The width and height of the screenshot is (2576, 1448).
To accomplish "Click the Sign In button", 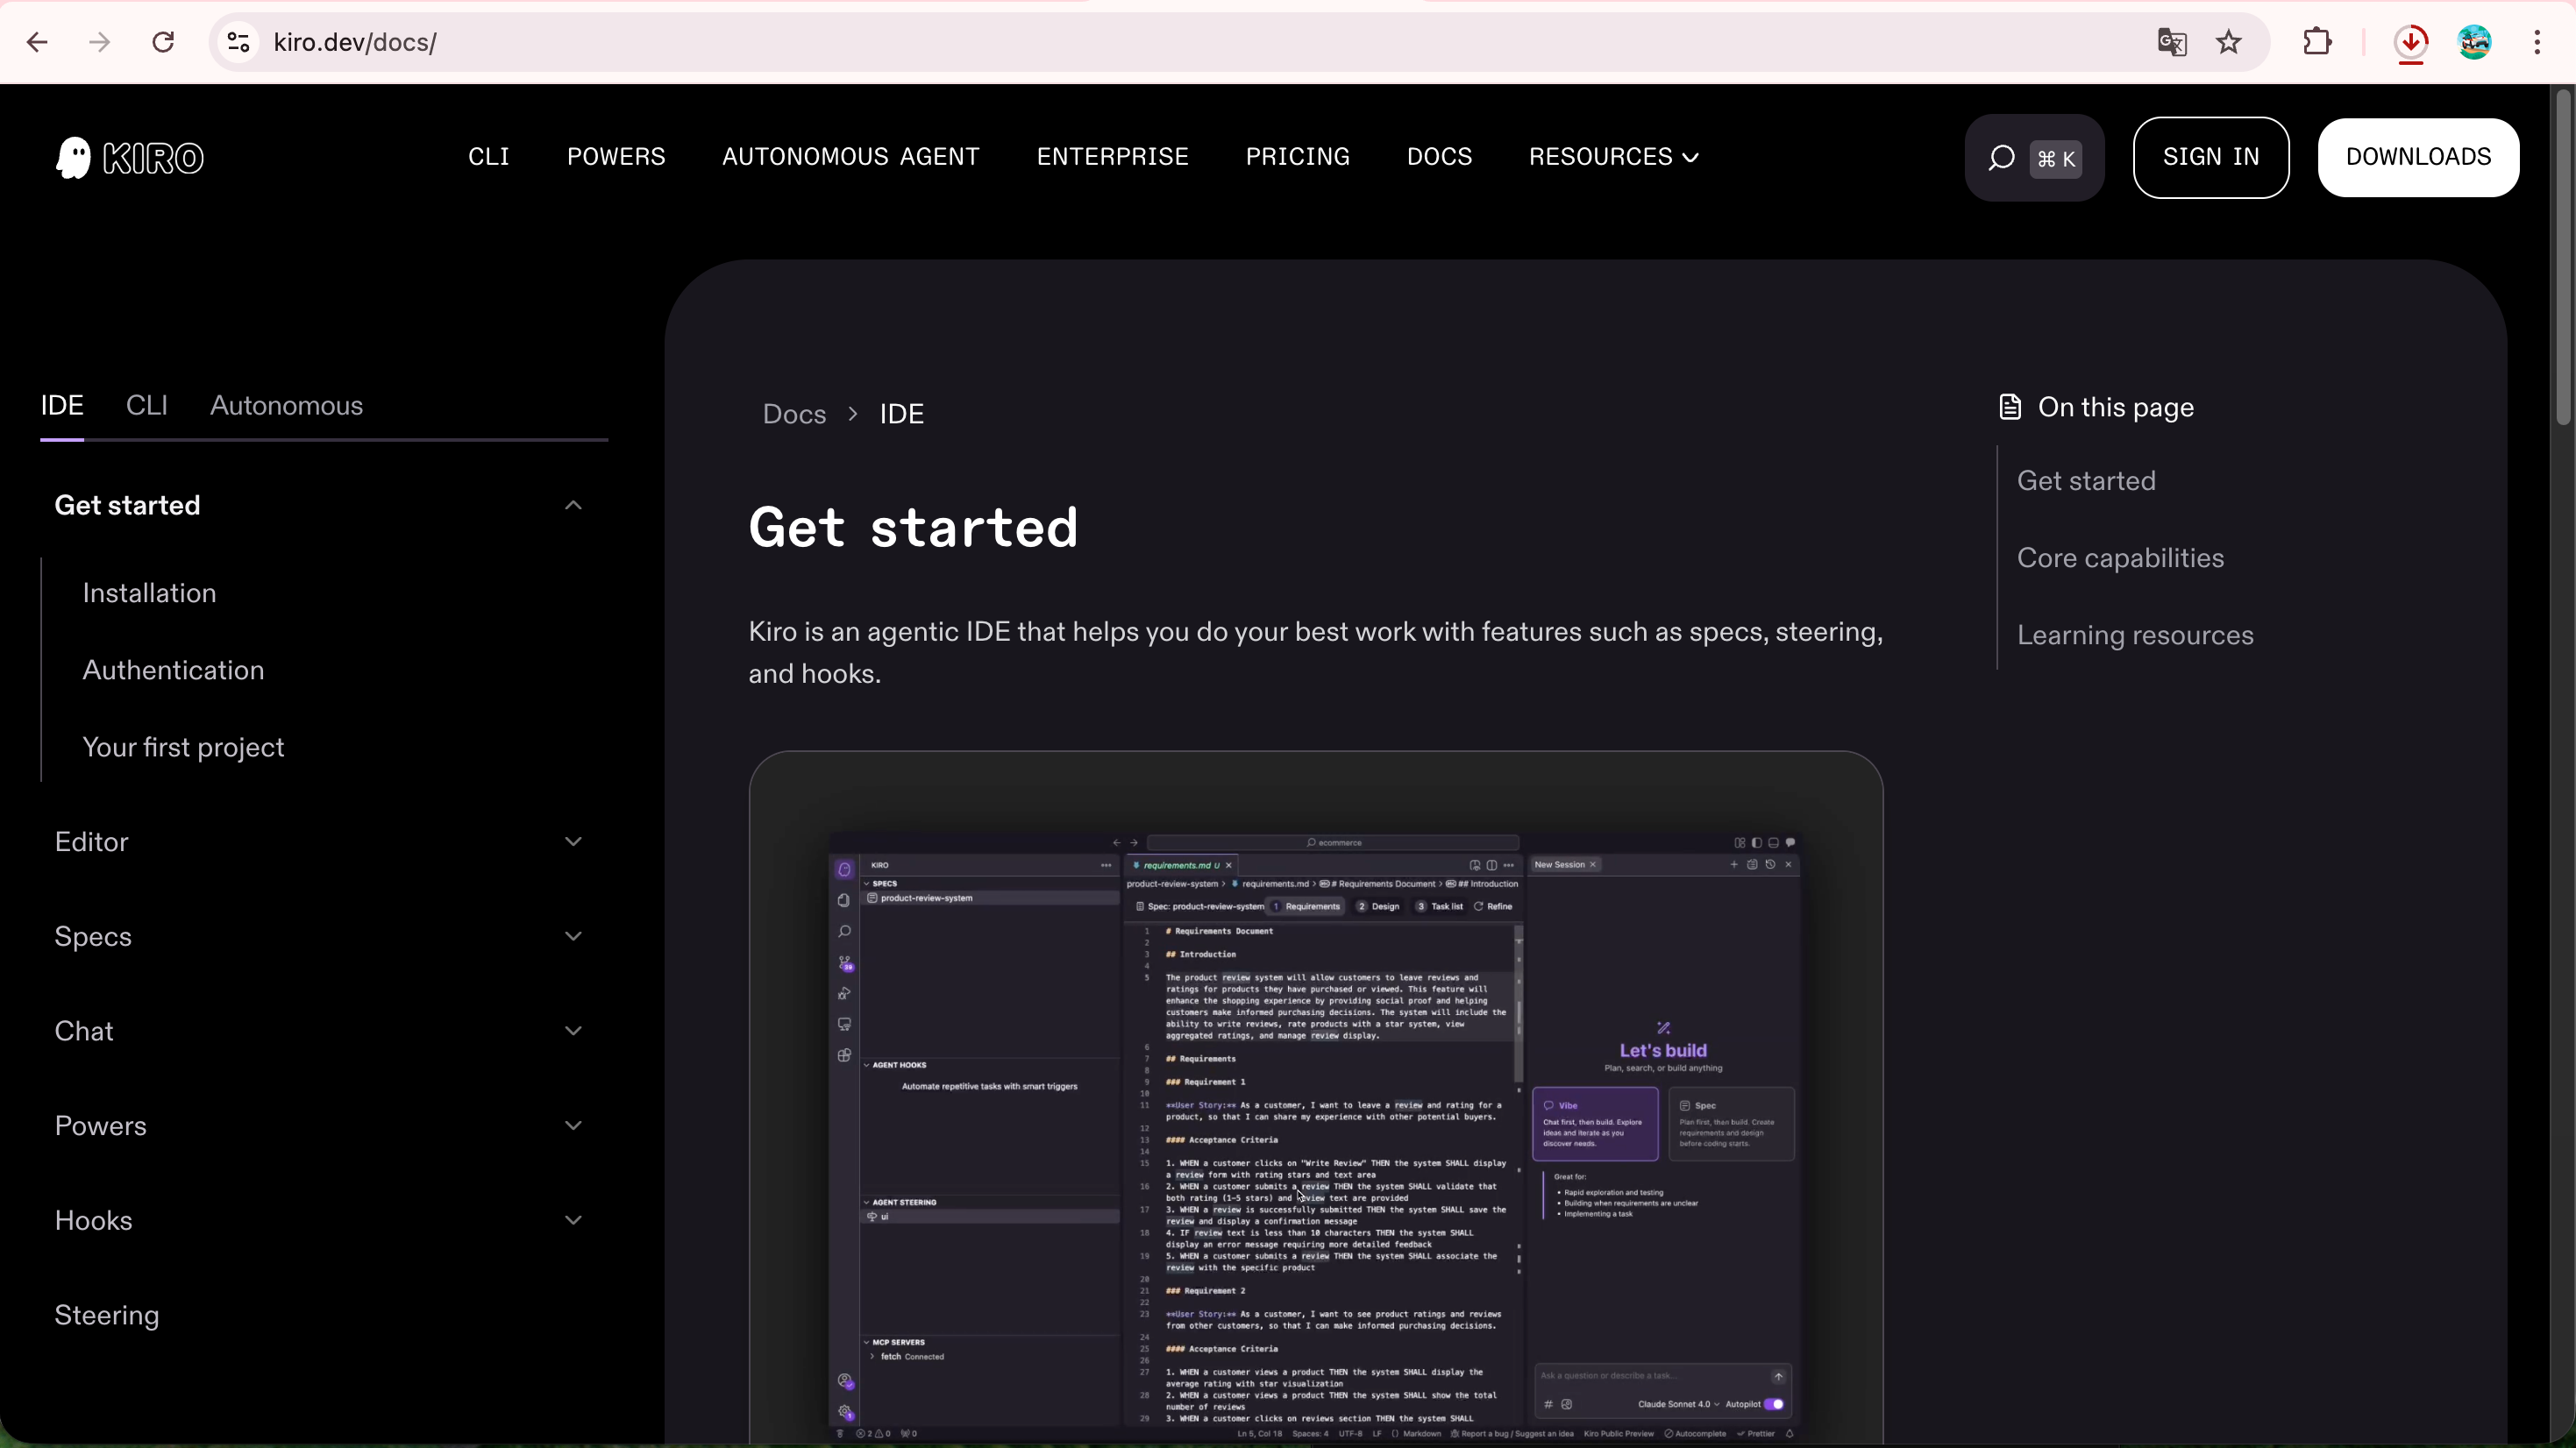I will [2210, 157].
